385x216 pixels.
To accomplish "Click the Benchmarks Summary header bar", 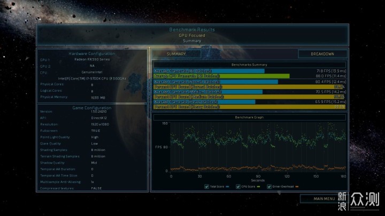I will click(249, 65).
